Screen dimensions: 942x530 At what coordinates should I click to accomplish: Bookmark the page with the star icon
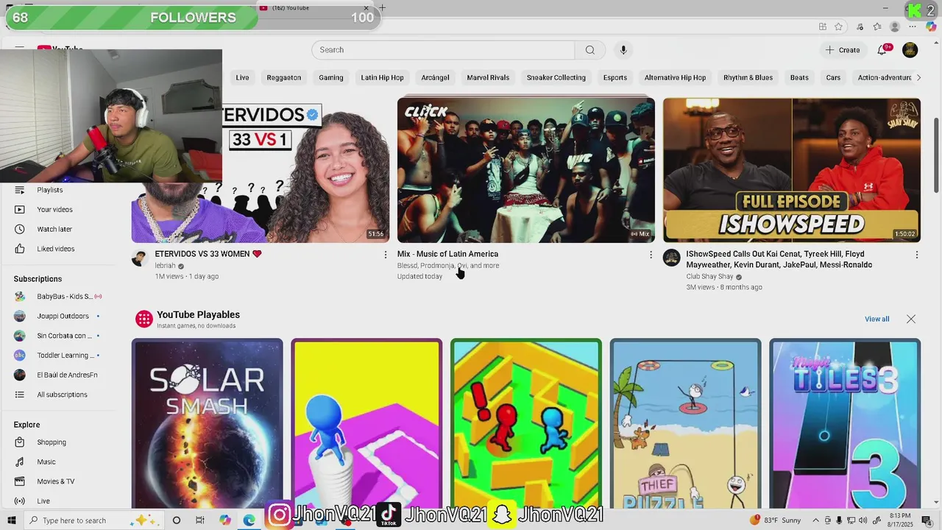[x=838, y=26]
